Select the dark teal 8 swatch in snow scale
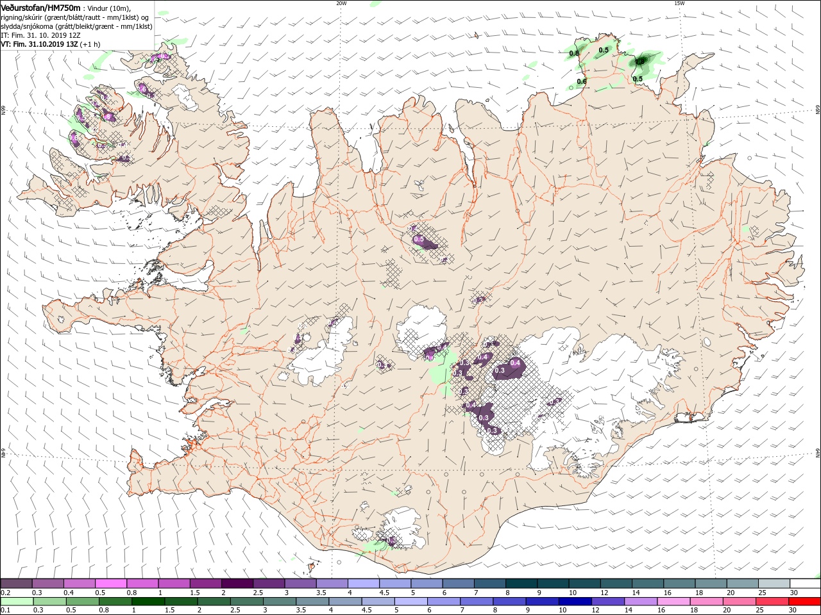Viewport: 821px width, 615px height. 521,584
